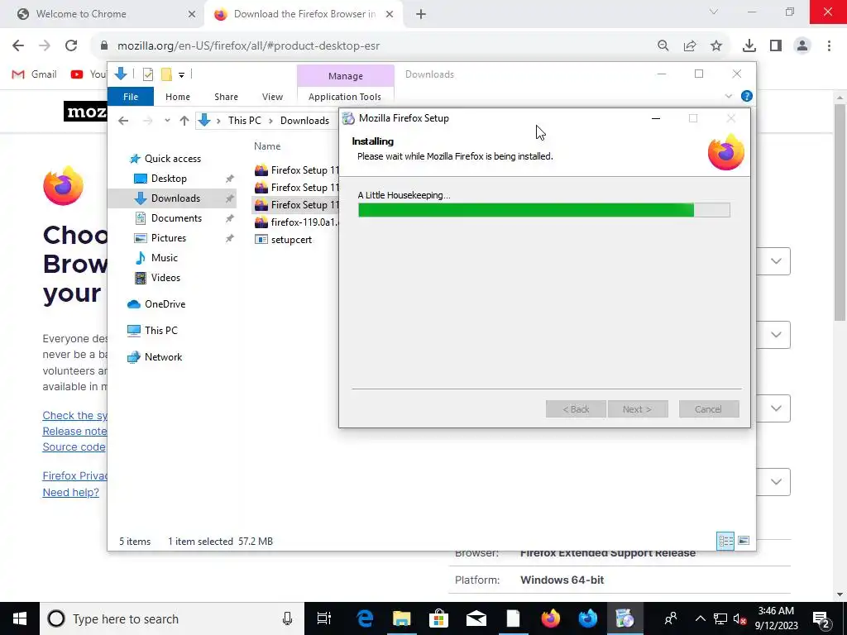Open the Chrome downloads icon
Image resolution: width=847 pixels, height=635 pixels.
click(749, 46)
